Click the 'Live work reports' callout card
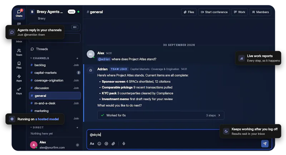 (x=258, y=58)
